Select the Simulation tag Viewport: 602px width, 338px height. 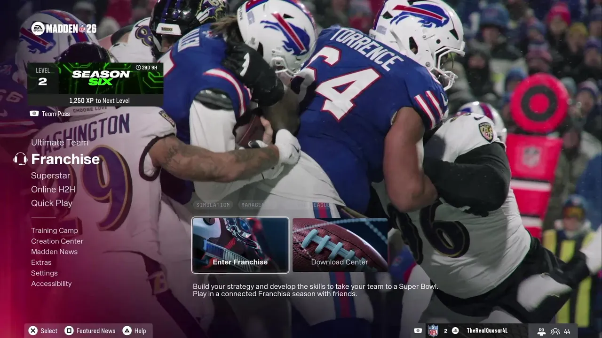(x=213, y=205)
